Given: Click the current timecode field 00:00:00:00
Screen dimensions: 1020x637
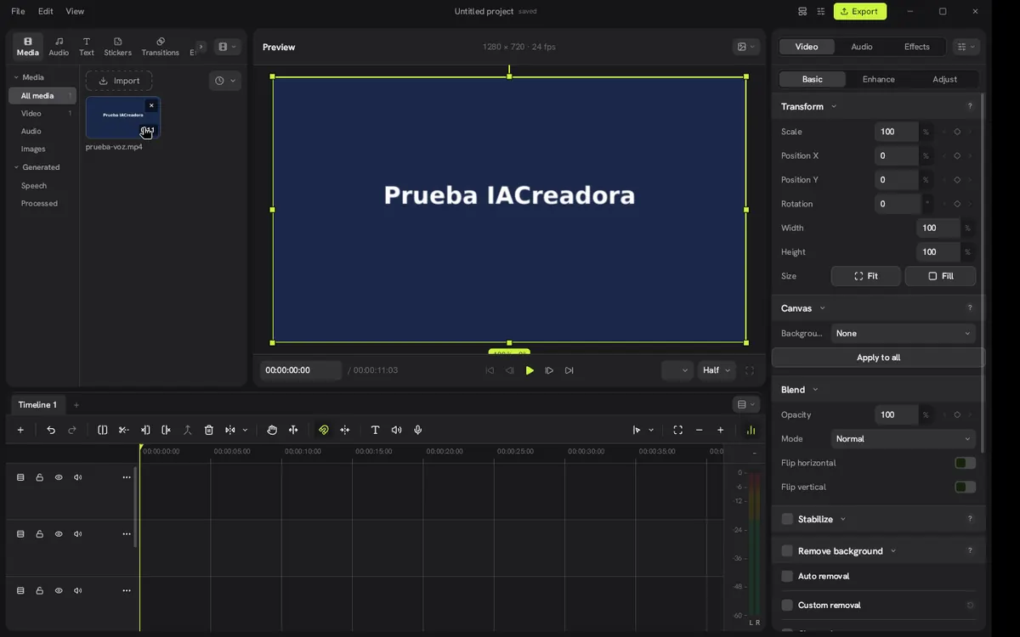Looking at the screenshot, I should pos(301,370).
